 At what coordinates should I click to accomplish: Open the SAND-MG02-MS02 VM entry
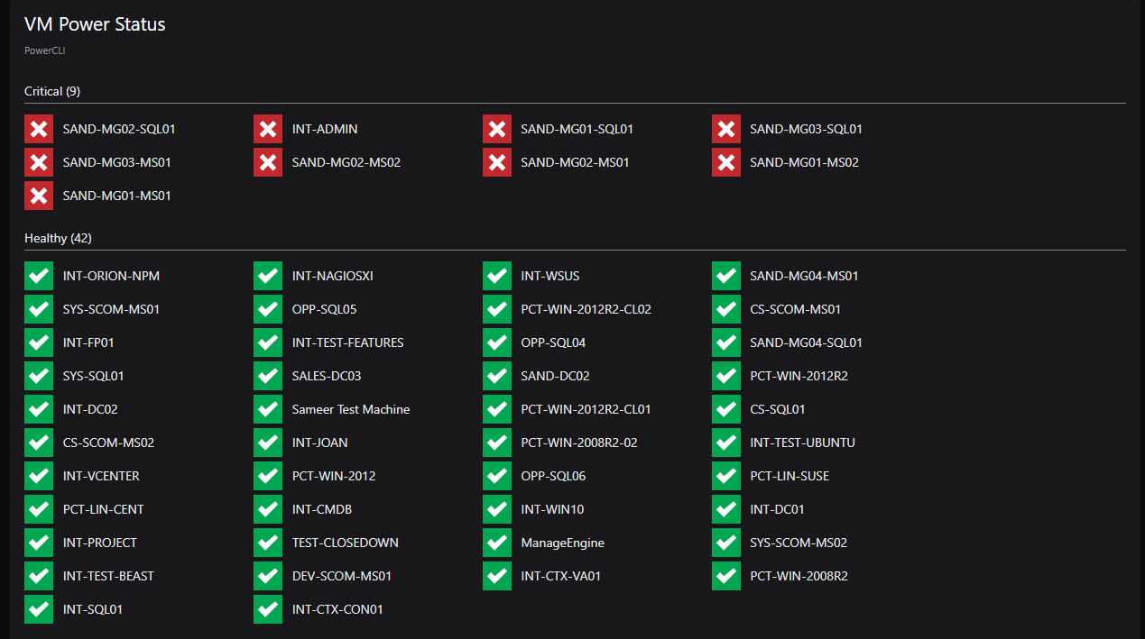pos(346,162)
